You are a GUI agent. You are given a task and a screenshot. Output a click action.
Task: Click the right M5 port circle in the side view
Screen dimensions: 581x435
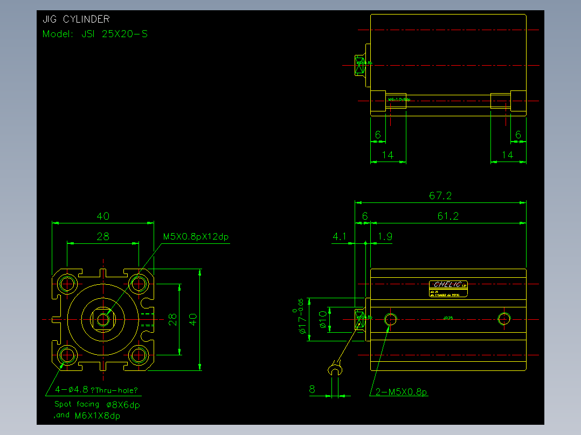(x=504, y=319)
